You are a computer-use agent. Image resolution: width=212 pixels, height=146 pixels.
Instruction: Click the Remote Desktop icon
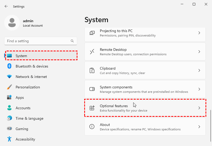tap(92, 52)
